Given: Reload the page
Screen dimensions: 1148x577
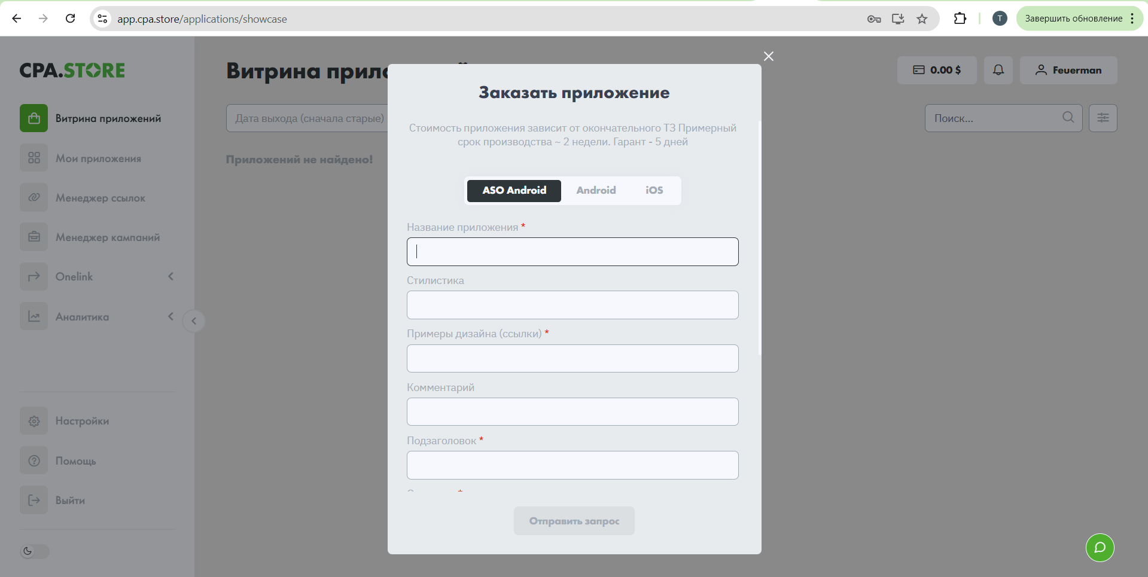Looking at the screenshot, I should pyautogui.click(x=70, y=19).
